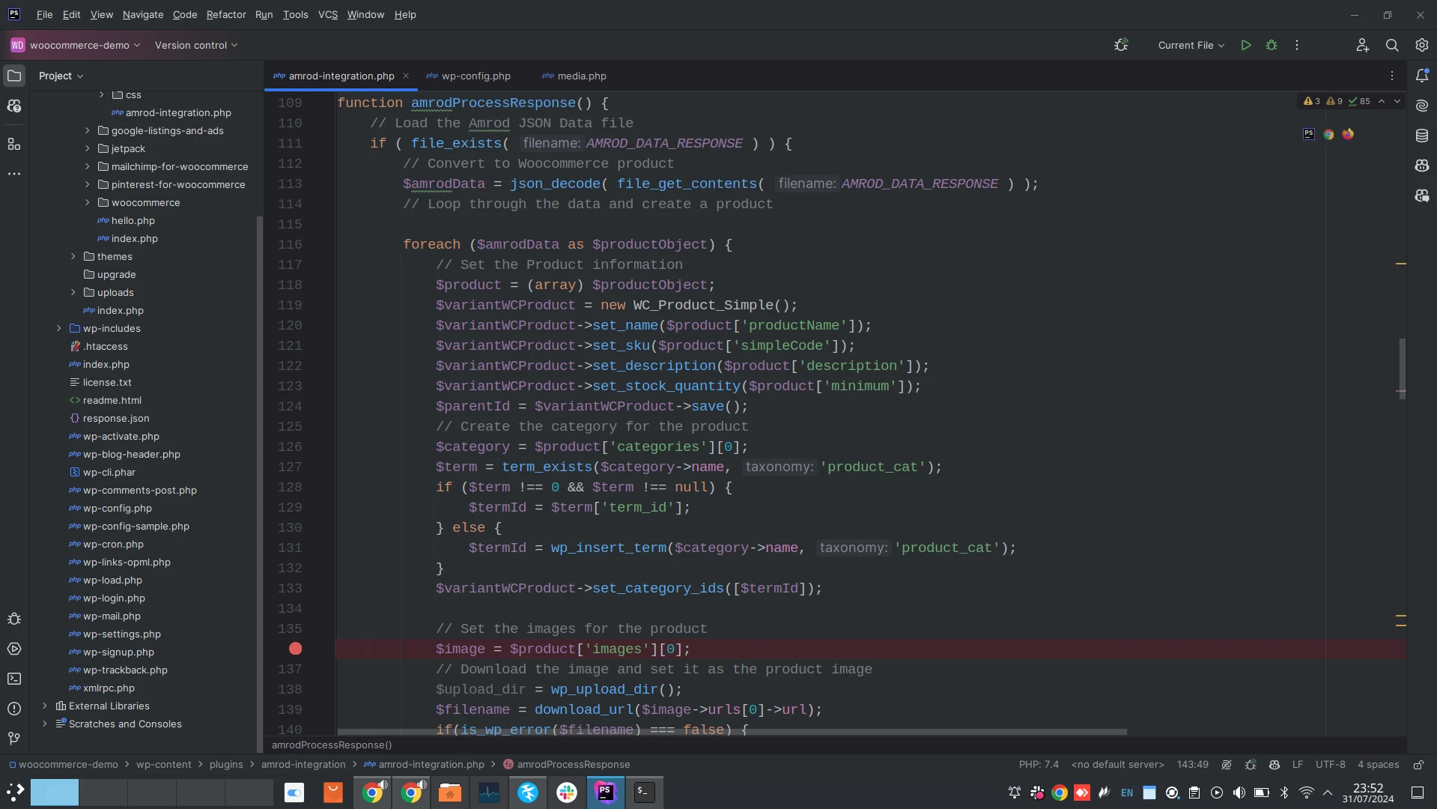Expand the wp-includes folder
This screenshot has width=1437, height=809.
point(59,328)
